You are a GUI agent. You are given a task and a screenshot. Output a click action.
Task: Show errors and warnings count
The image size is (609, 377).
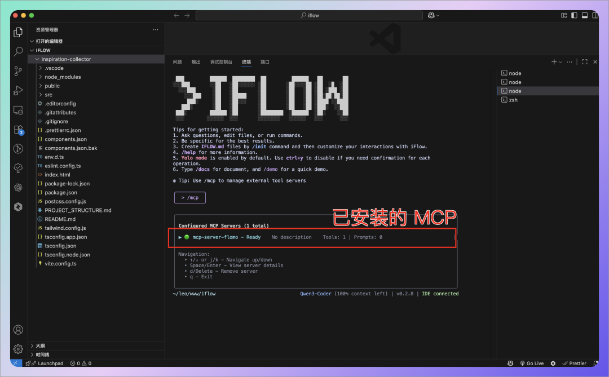tap(81, 363)
